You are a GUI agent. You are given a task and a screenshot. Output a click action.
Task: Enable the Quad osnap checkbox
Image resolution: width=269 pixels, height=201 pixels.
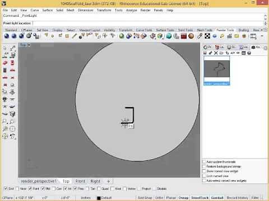tap(99, 189)
